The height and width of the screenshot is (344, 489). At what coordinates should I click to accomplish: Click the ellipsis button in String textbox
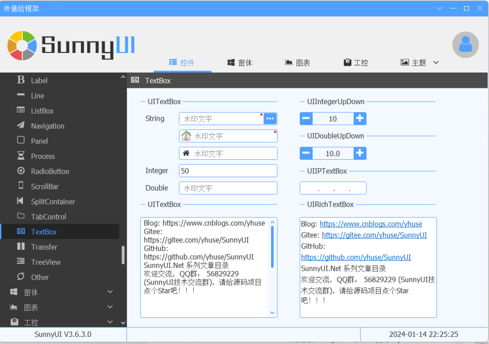pyautogui.click(x=270, y=119)
